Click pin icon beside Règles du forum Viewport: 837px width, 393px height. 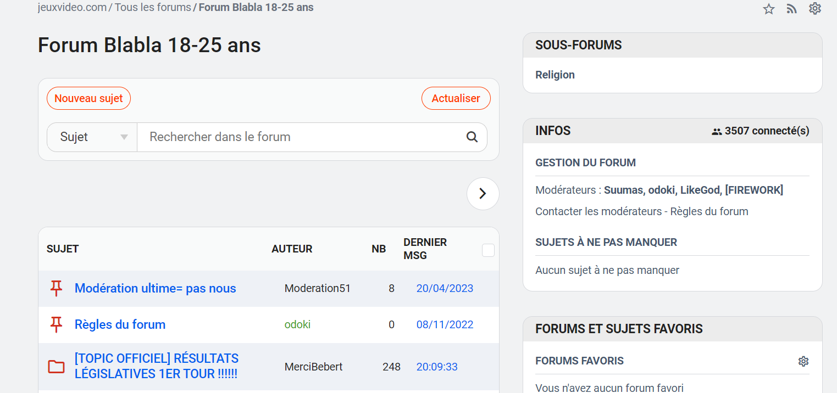[x=56, y=324]
